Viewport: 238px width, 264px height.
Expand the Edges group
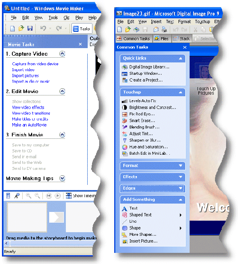pyautogui.click(x=180, y=188)
